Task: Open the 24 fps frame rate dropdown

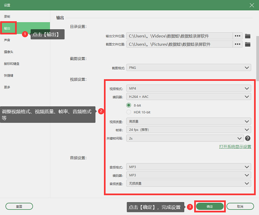Action: (189, 130)
